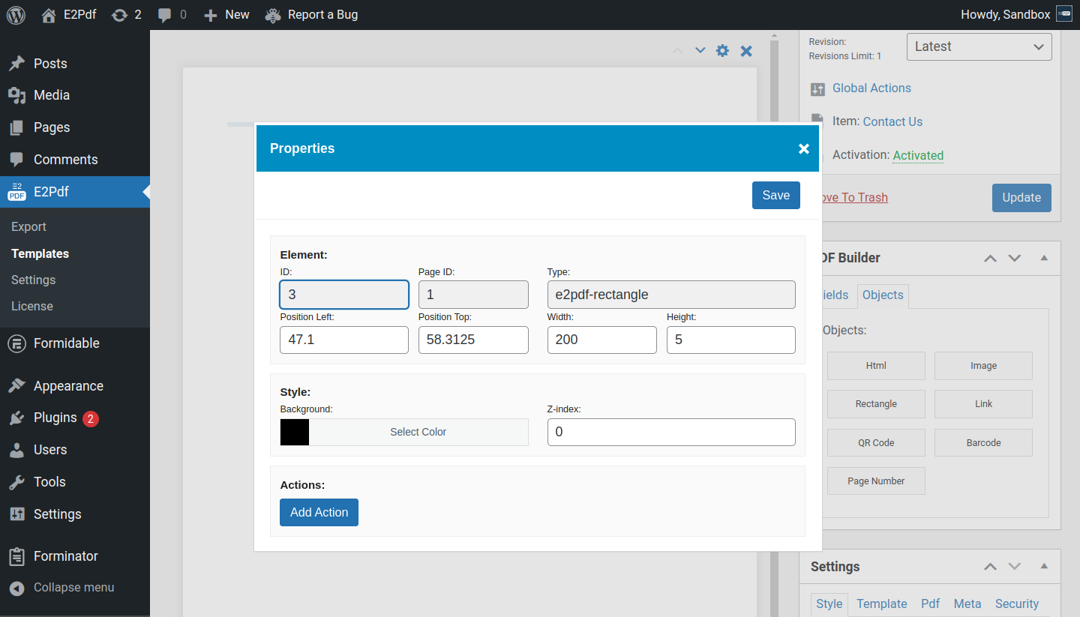1080x617 pixels.
Task: Click the black background color swatch
Action: pyautogui.click(x=295, y=433)
